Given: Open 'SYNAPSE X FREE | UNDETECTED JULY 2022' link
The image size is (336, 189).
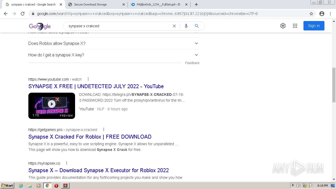Looking at the screenshot, I should coord(96,86).
